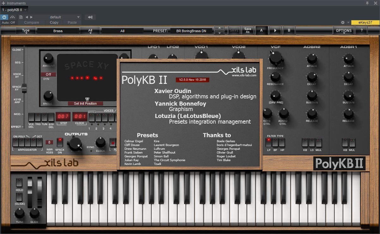Click the Save As button
This screenshot has height=234, width=380.
point(248,31)
